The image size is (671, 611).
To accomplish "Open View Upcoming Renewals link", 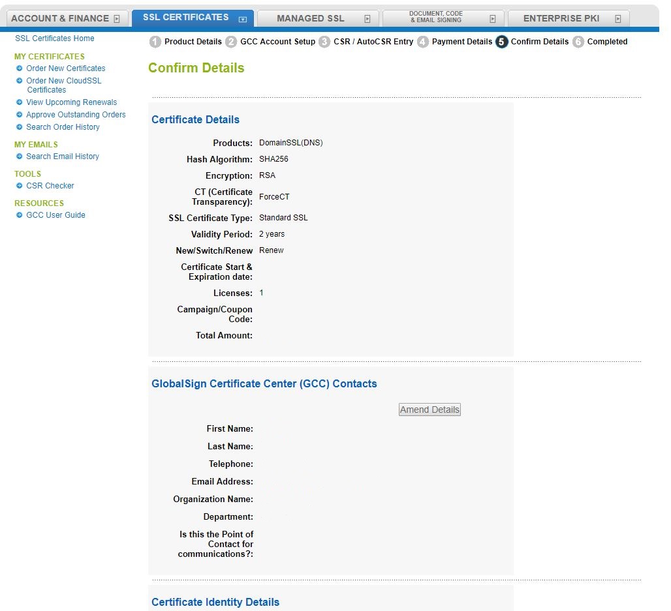I will click(x=71, y=102).
